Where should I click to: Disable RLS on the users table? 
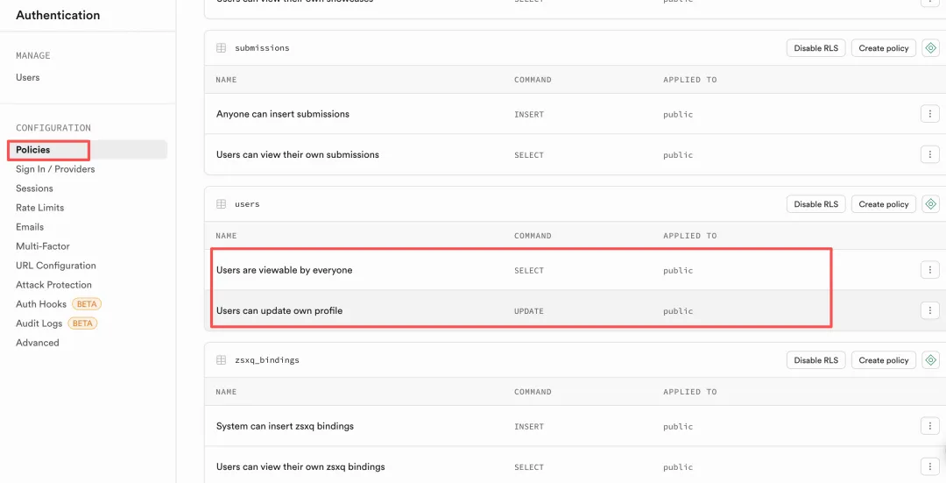(815, 204)
